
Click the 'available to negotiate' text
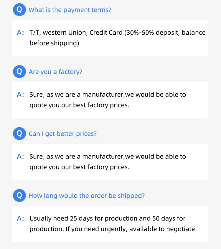[162, 229]
